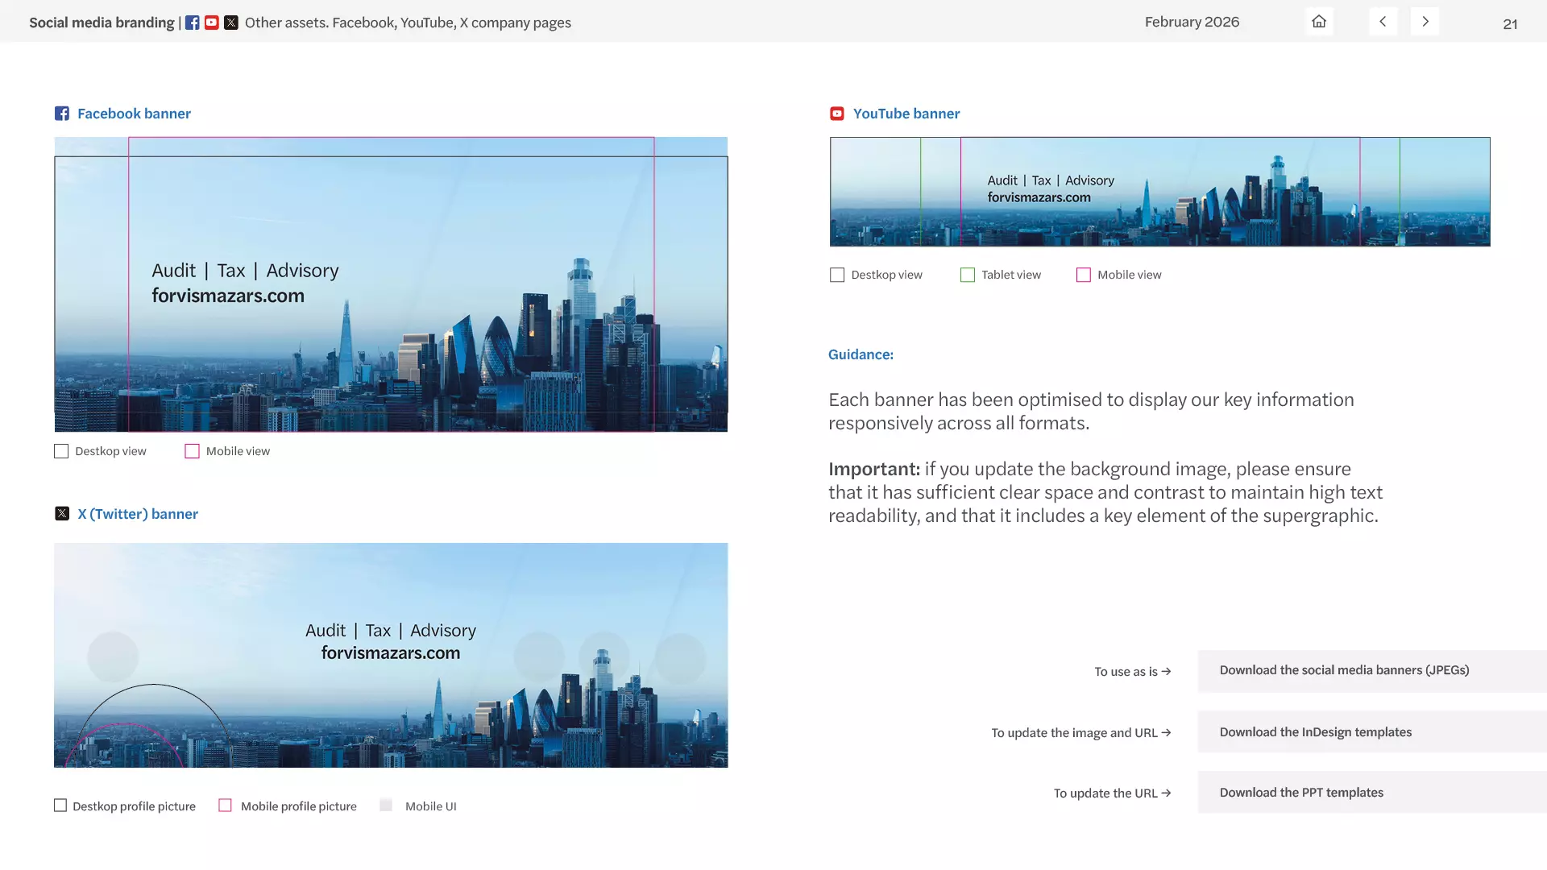This screenshot has height=870, width=1547.
Task: Select the Facebook icon beside 'Facebook banner'
Action: click(63, 113)
